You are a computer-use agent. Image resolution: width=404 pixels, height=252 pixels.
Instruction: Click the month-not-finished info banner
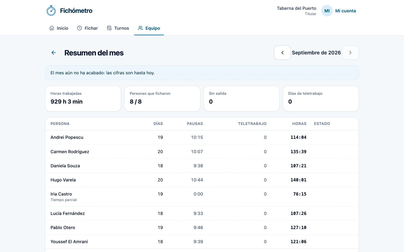point(202,73)
